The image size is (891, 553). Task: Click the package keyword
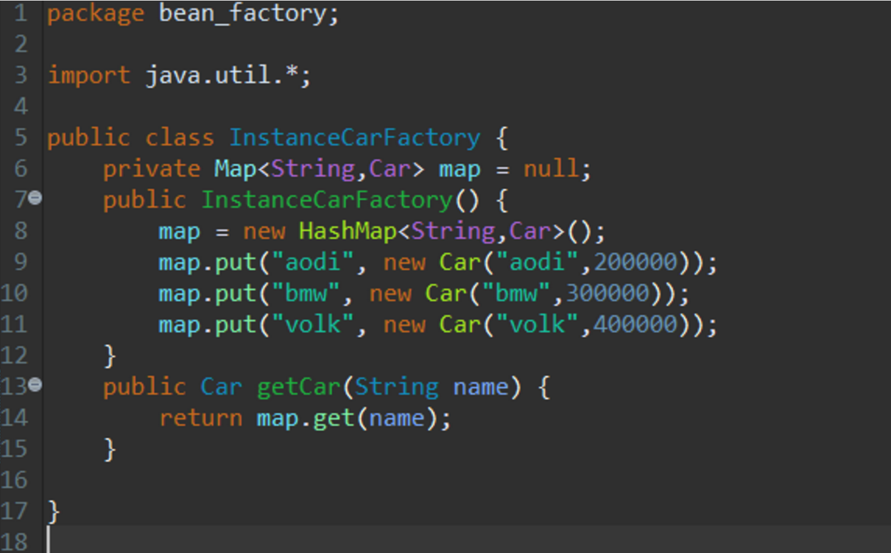[x=96, y=13]
